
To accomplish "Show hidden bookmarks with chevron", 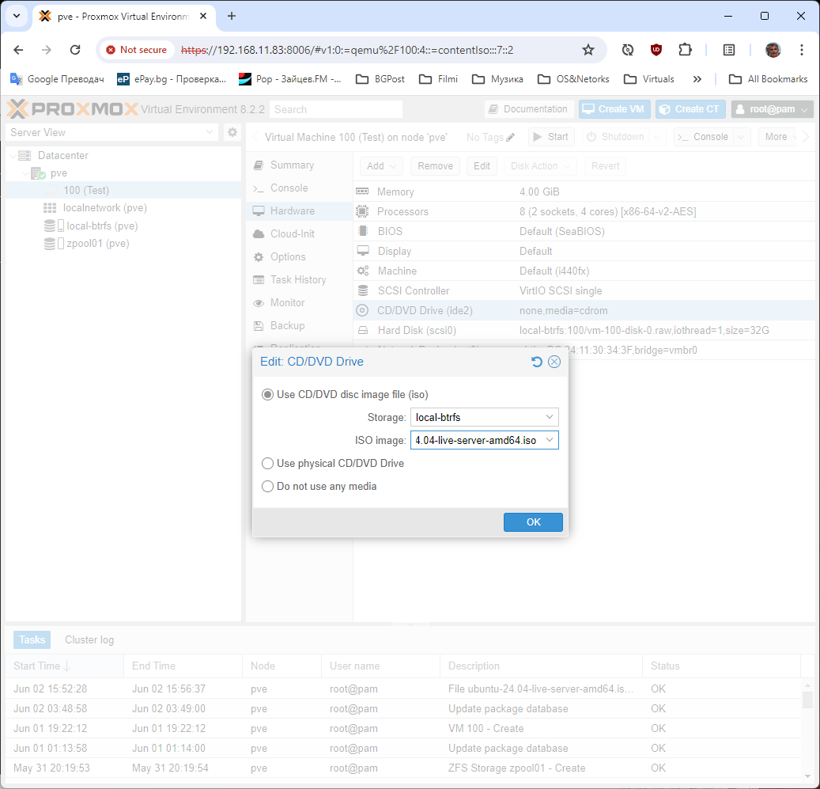I will [x=697, y=79].
